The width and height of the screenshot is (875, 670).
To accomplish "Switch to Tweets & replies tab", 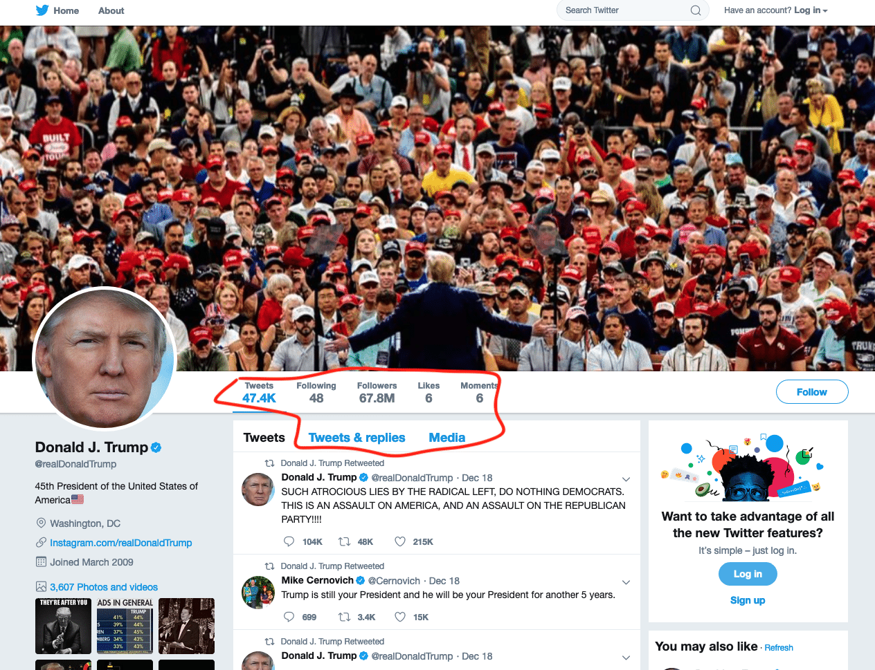I will coord(357,438).
